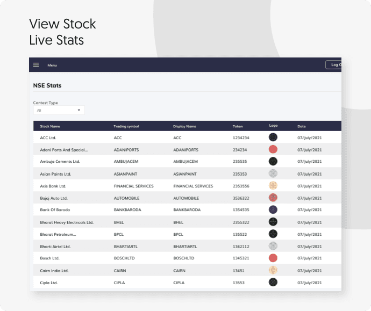Image resolution: width=371 pixels, height=311 pixels.
Task: Select the ACC Ltd. stock name
Action: [x=48, y=138]
